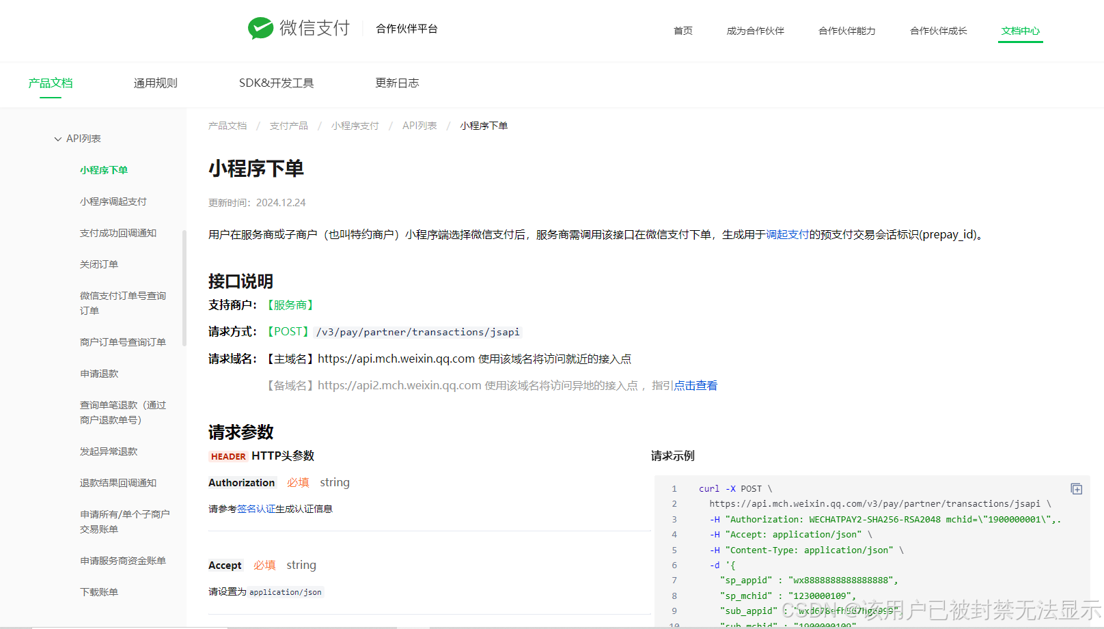Click the sidebar vertical scrollbar
Image resolution: width=1104 pixels, height=629 pixels.
pyautogui.click(x=184, y=288)
